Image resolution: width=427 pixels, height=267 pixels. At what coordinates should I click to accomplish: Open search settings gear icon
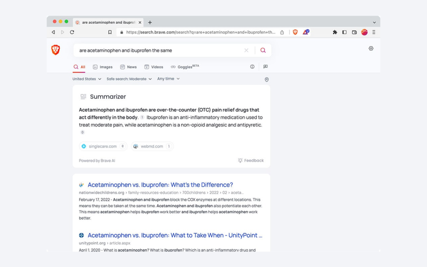click(371, 49)
